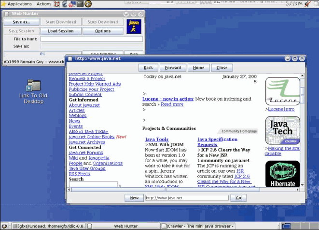Focus the File to hunt field
This screenshot has height=230, width=319.
point(92,39)
